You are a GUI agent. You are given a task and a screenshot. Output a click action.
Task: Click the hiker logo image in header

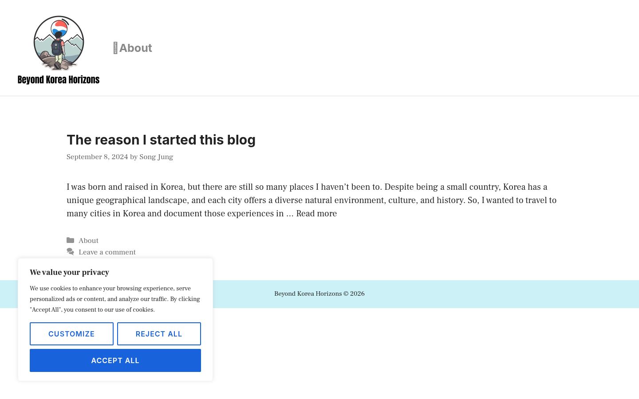tap(59, 43)
